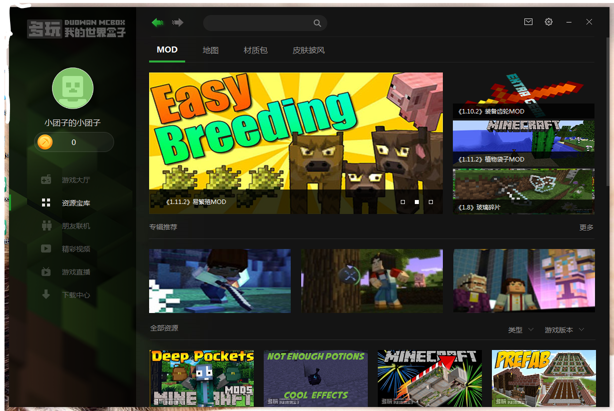
Task: Open the 《1.11.2》植物袋子MOD thumbnail
Action: coord(524,143)
